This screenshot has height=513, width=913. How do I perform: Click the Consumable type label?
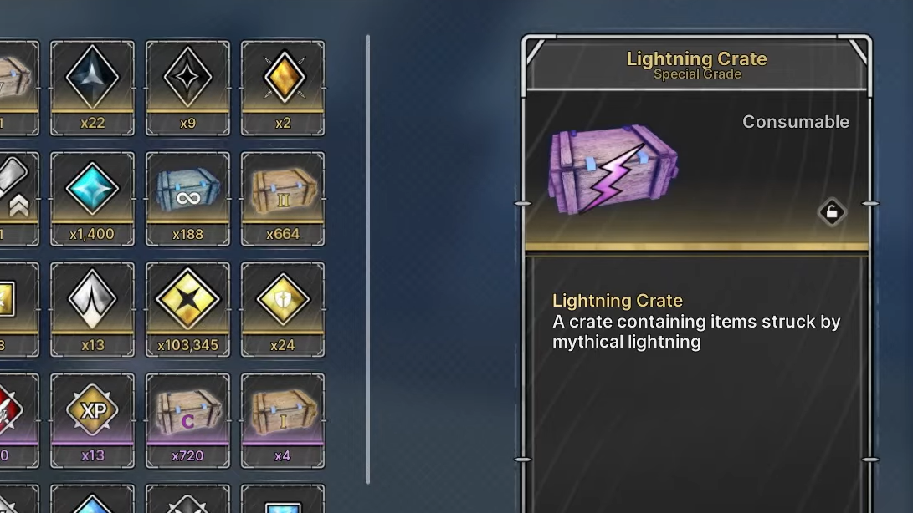(795, 121)
